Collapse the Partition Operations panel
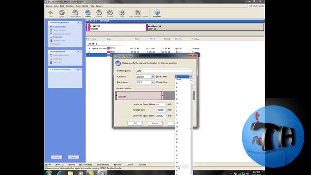 coord(79,23)
